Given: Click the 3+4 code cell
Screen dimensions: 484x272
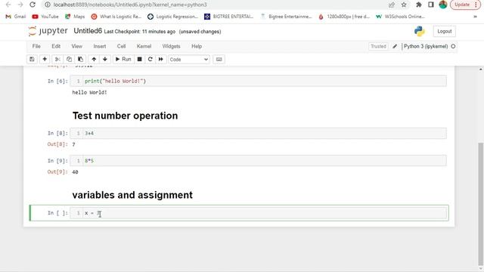Looking at the screenshot, I should [258, 133].
